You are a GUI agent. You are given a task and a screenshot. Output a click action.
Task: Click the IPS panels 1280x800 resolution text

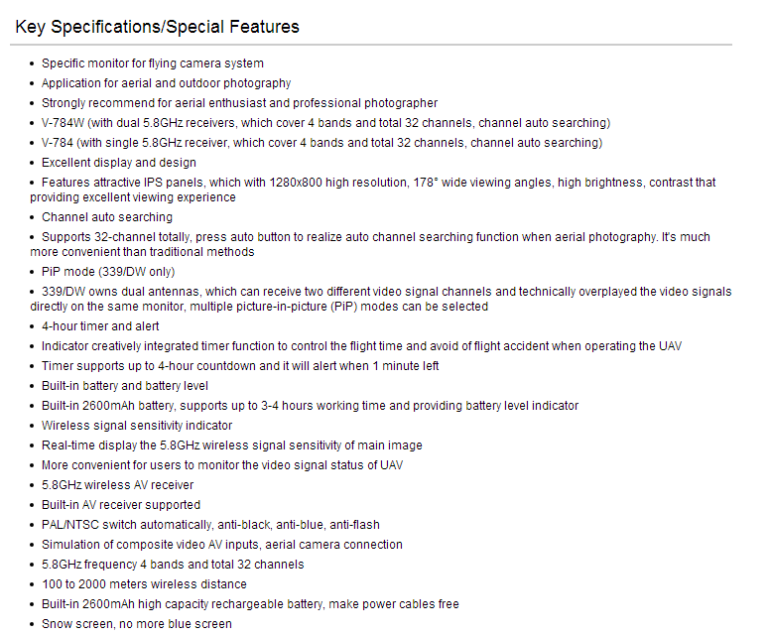373,190
